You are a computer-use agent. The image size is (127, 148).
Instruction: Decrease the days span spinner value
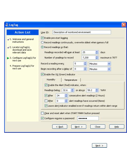[x=97, y=53]
